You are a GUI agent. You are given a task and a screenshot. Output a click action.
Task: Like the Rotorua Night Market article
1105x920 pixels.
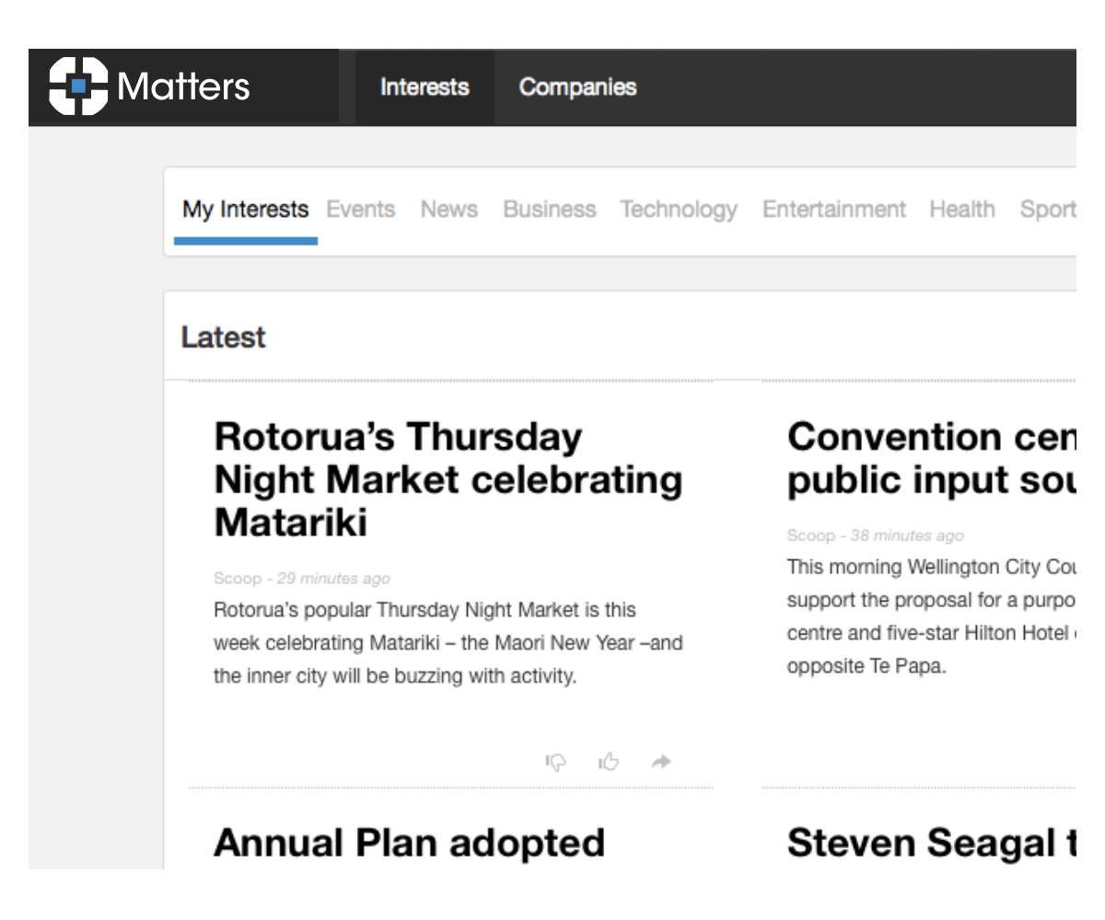tap(609, 762)
